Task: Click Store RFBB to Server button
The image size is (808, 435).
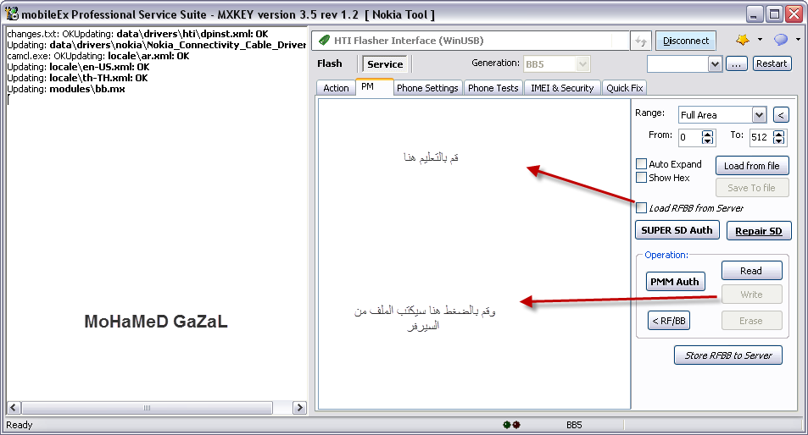Action: click(728, 355)
